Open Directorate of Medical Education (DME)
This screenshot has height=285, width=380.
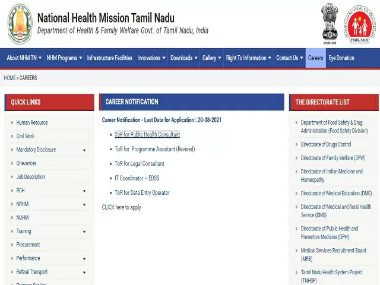click(337, 194)
